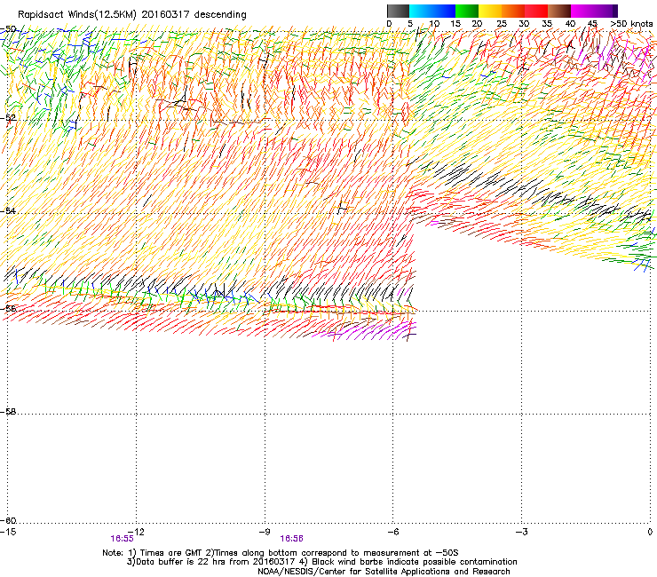The height and width of the screenshot is (577, 657).
Task: Click longitude label '-3'
Action: [522, 532]
